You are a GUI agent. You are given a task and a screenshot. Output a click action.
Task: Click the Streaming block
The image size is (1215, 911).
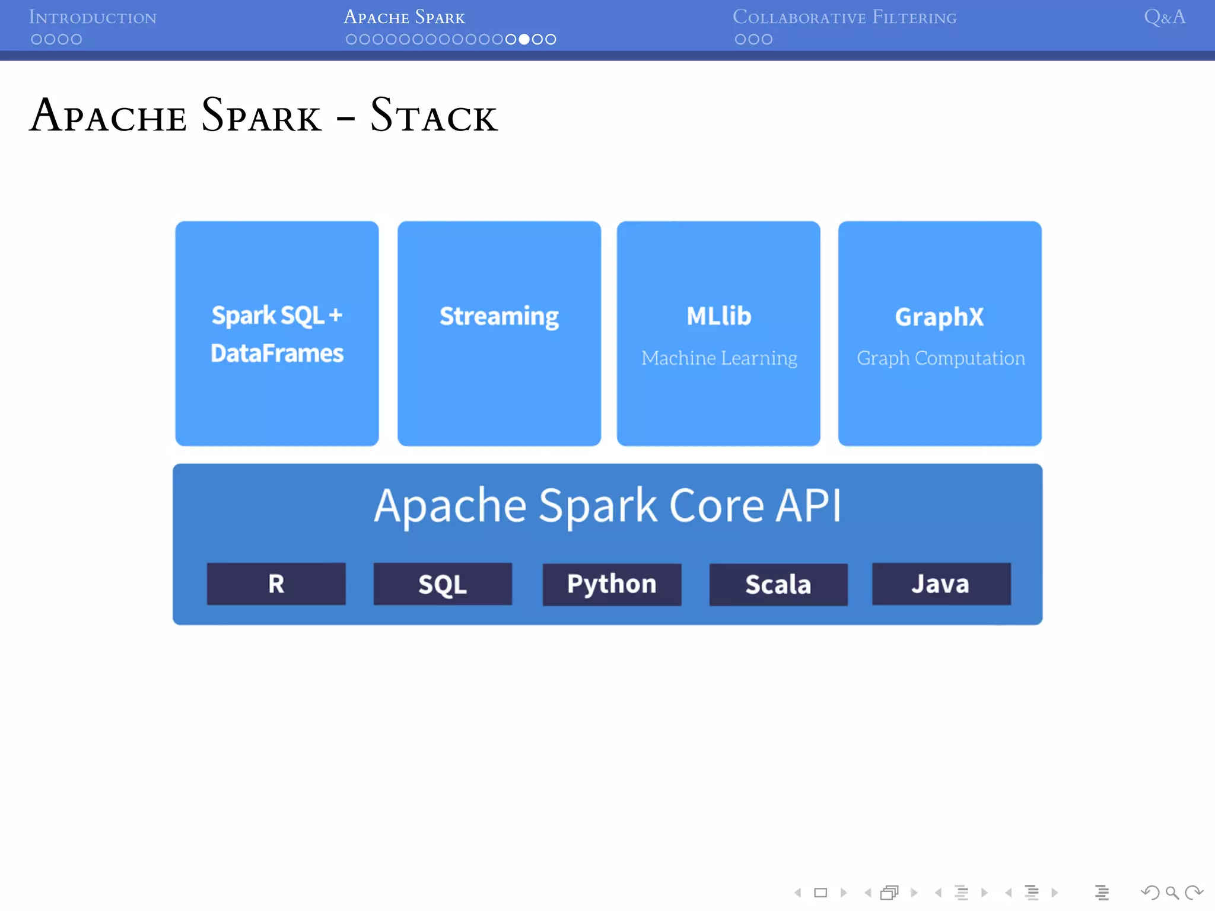pyautogui.click(x=499, y=333)
